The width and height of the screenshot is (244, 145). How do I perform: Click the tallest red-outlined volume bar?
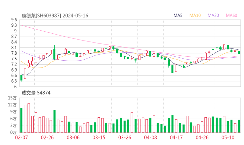pyautogui.click(x=29, y=118)
